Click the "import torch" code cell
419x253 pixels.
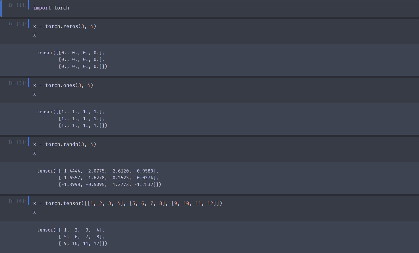pyautogui.click(x=51, y=8)
